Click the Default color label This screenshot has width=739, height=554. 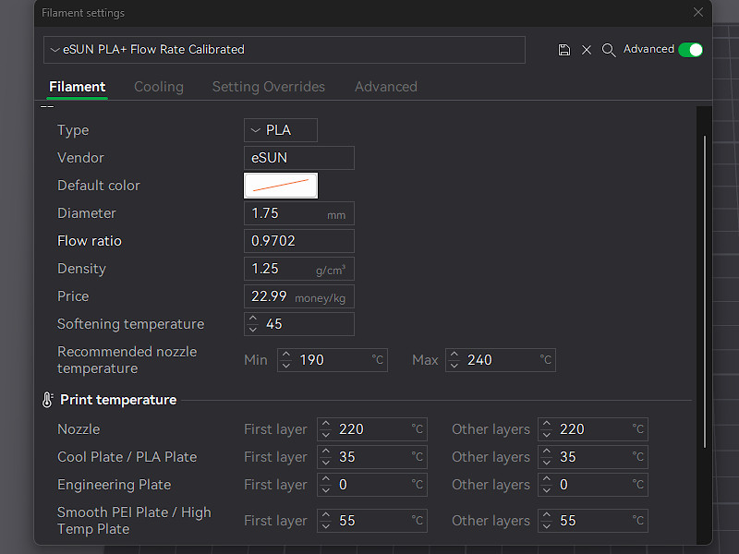(99, 186)
